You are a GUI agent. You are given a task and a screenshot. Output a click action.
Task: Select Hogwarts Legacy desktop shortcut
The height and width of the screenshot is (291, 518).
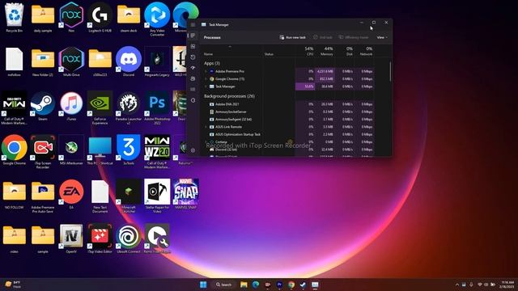[157, 61]
